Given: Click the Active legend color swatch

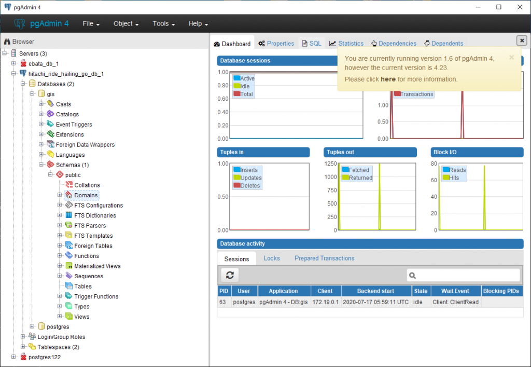Looking at the screenshot, I should click(236, 78).
